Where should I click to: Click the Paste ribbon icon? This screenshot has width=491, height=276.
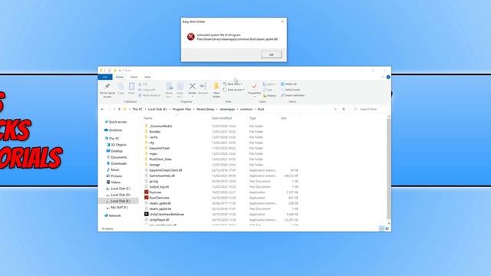pos(131,87)
